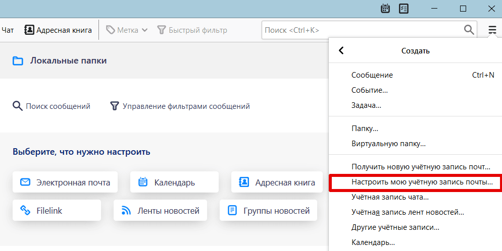
Task: Click calendar icon on Календарь card
Action: coord(143,182)
